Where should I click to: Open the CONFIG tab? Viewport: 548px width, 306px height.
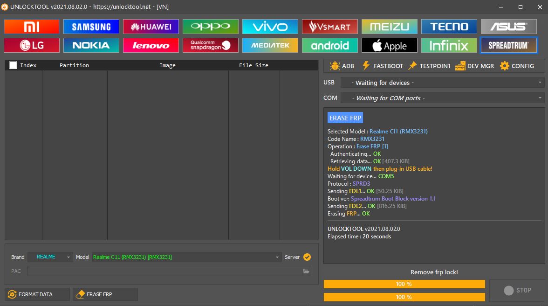pyautogui.click(x=517, y=66)
